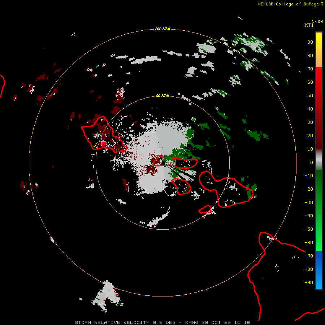The image size is (325, 325).
Task: Click the 100 NMI range ring label
Action: tap(162, 29)
